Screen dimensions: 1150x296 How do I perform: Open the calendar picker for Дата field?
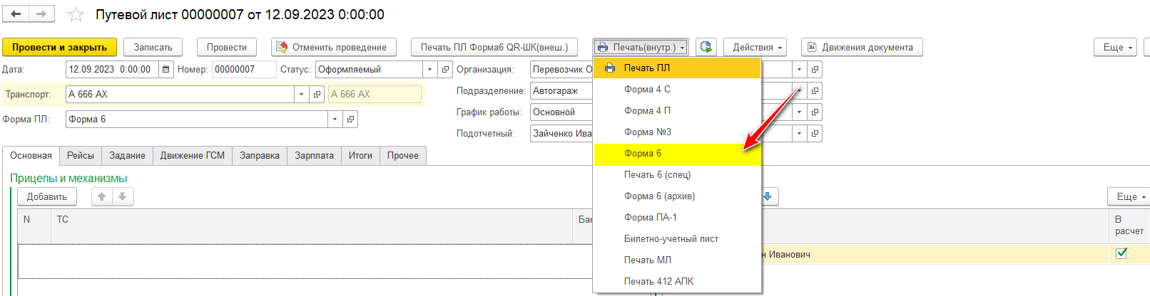(x=166, y=69)
